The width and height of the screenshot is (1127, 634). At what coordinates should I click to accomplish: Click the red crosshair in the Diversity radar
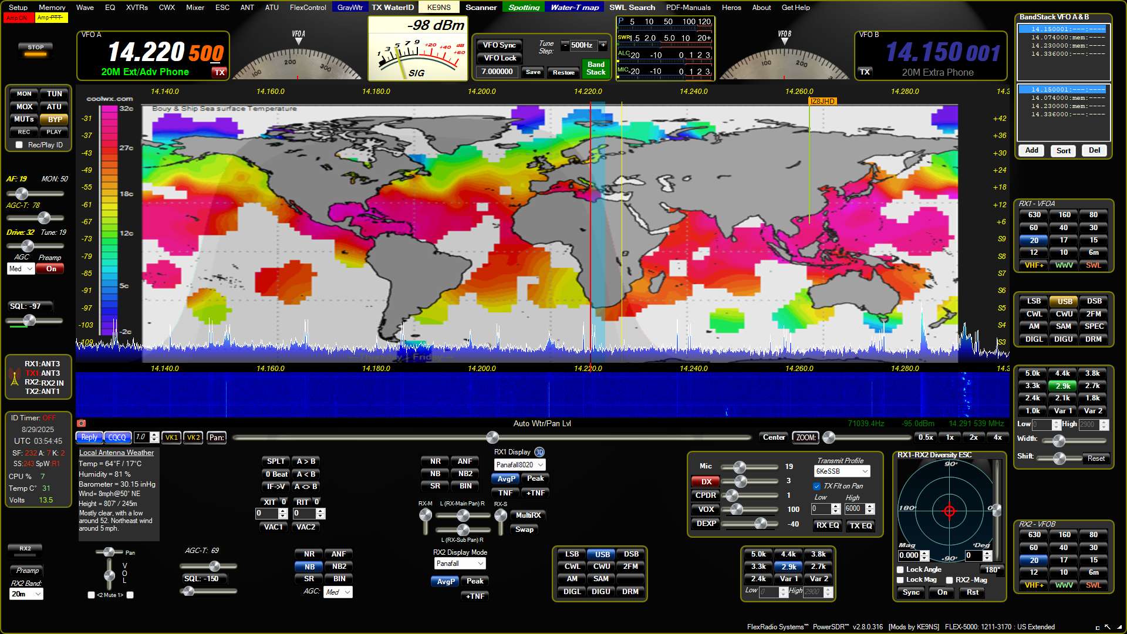(949, 511)
